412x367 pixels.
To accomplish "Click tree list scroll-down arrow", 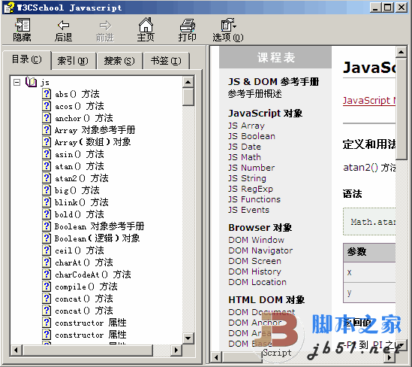I will pyautogui.click(x=188, y=338).
